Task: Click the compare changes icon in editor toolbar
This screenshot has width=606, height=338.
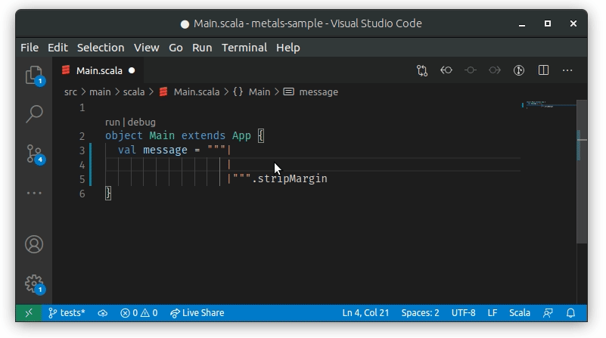Action: pos(422,70)
